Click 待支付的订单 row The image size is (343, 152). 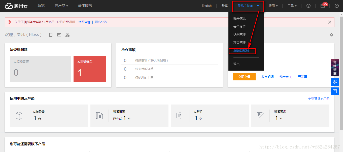click(169, 69)
